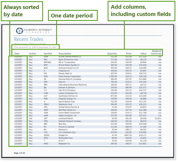
Task: Select the Walgreen Co description cell
Action: pos(64,144)
